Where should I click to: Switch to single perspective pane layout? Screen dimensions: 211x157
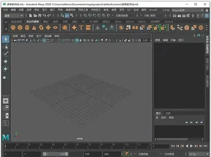[x=5, y=101]
